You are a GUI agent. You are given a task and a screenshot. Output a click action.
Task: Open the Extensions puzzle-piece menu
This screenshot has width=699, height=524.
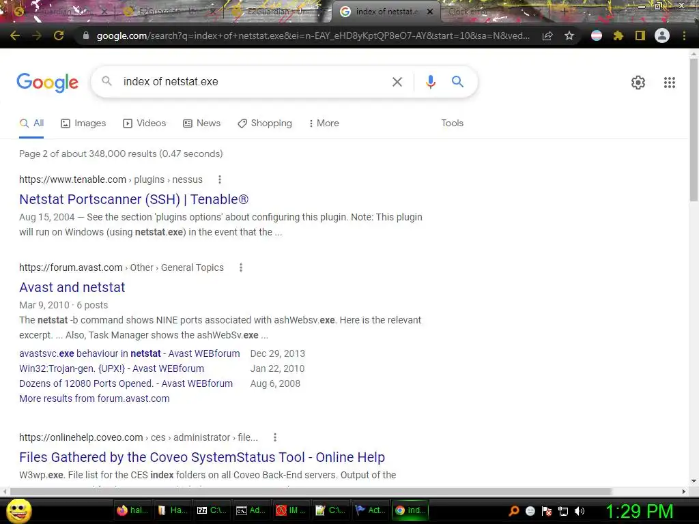tap(618, 35)
